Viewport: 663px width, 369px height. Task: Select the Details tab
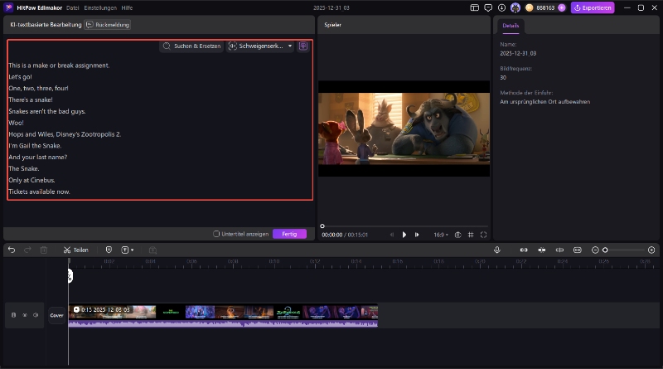[511, 26]
